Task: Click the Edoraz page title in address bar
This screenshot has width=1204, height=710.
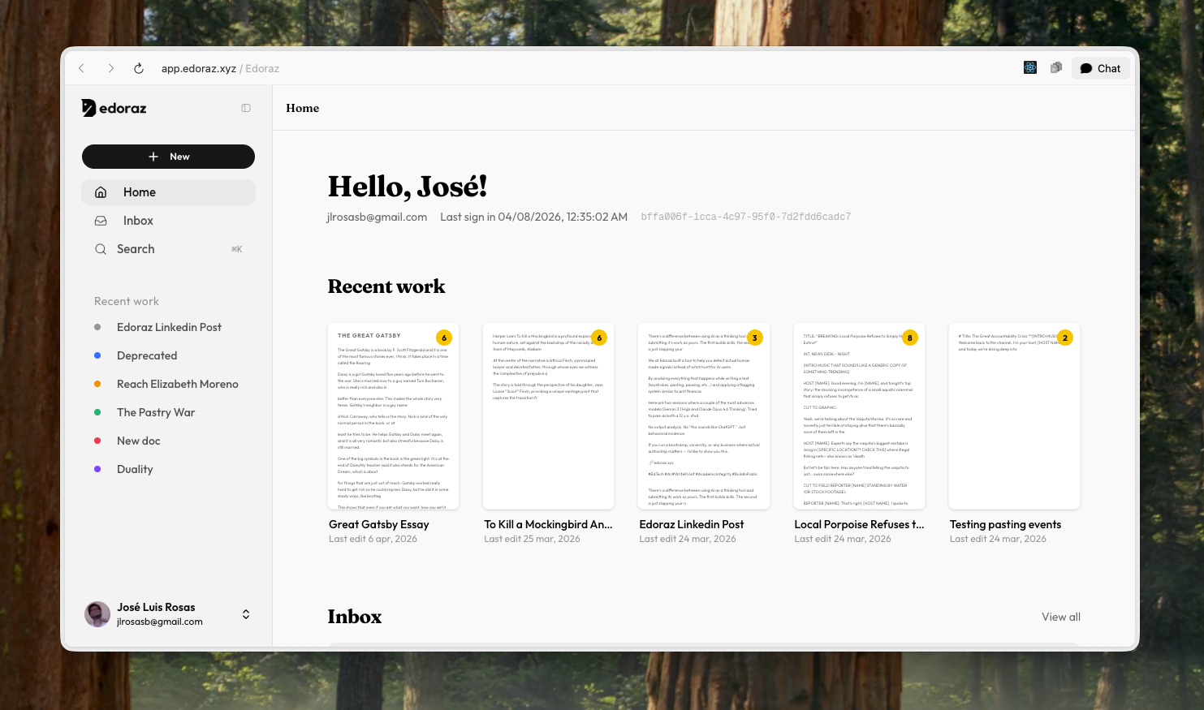Action: [262, 68]
